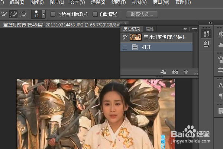Viewport: 223px width, 149px height.
Task: Click the 宝莲灯前传[第46集] snapshot name
Action: [165, 37]
